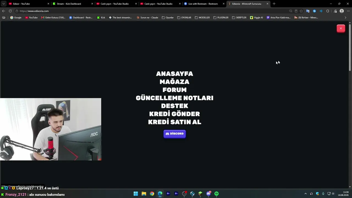Close the Stream - Kick Dashboard tab

click(x=92, y=4)
